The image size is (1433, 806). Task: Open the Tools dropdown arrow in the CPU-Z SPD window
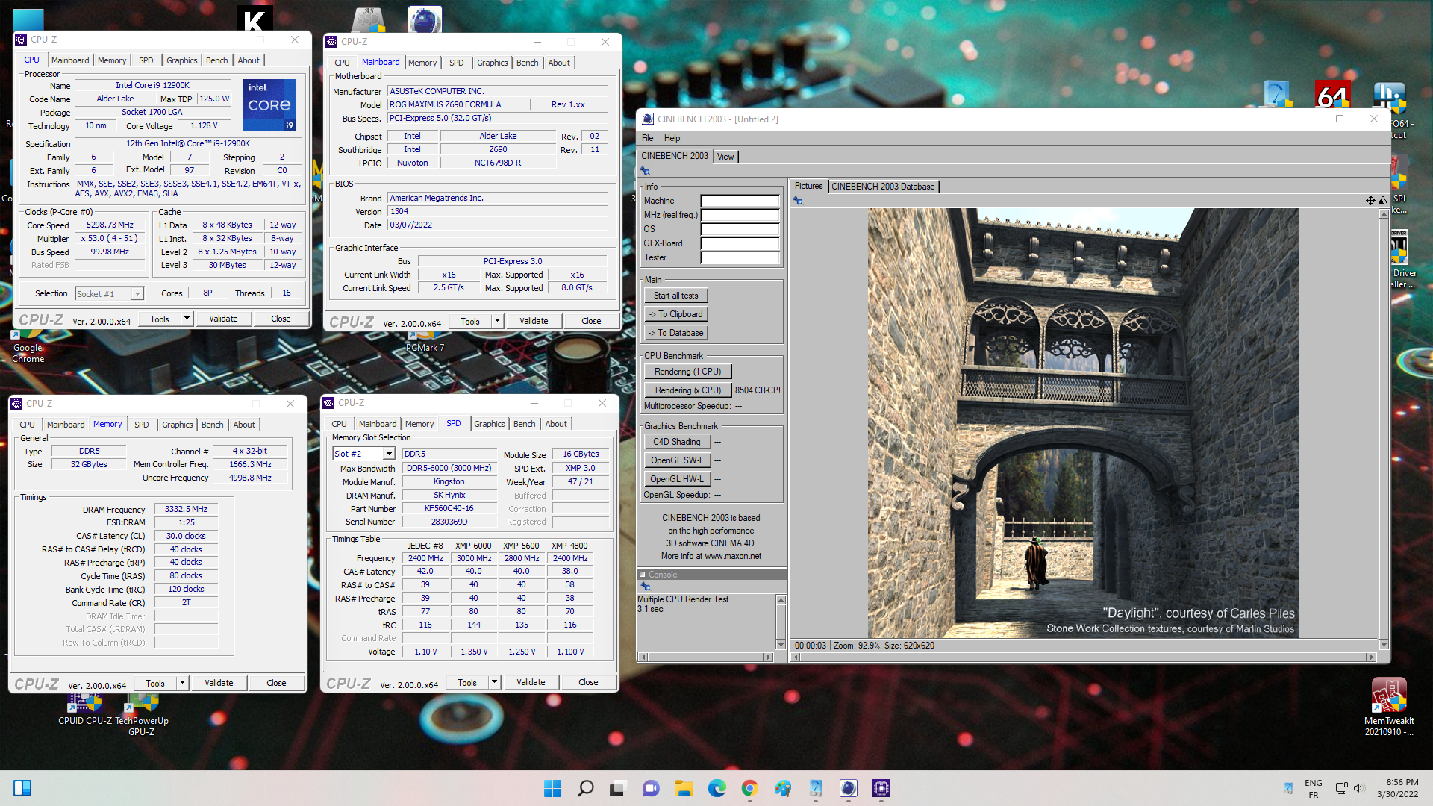494,682
